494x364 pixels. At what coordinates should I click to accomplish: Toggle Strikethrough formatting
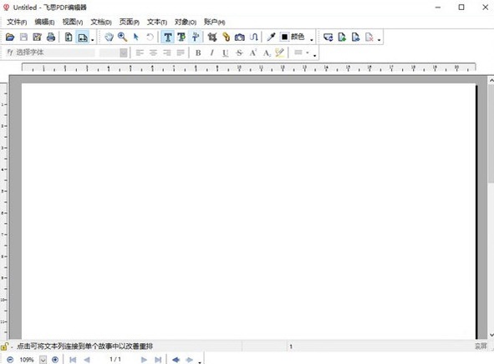click(x=239, y=53)
